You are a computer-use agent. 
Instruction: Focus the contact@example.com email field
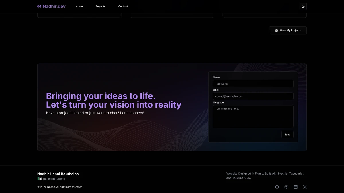(x=253, y=96)
